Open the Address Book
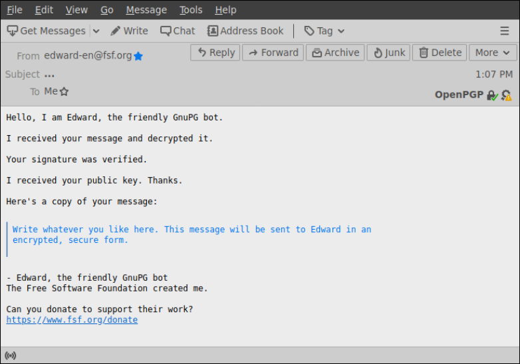Screen dimensions: 520x364 pos(245,31)
